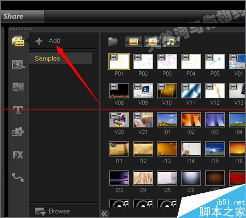
Task: Select the Samples library folder
Action: (61, 59)
